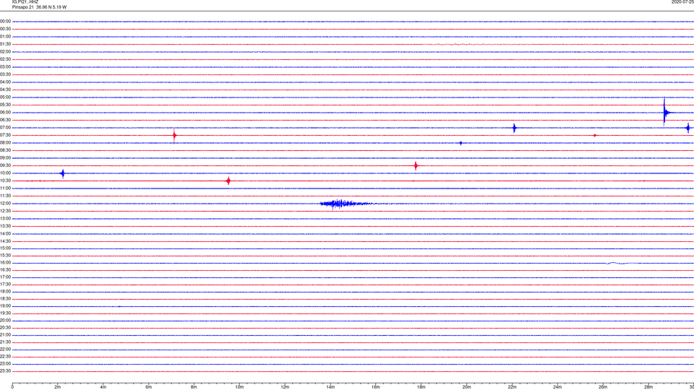
Task: Select the 18m axis tick label
Action: pos(421,387)
